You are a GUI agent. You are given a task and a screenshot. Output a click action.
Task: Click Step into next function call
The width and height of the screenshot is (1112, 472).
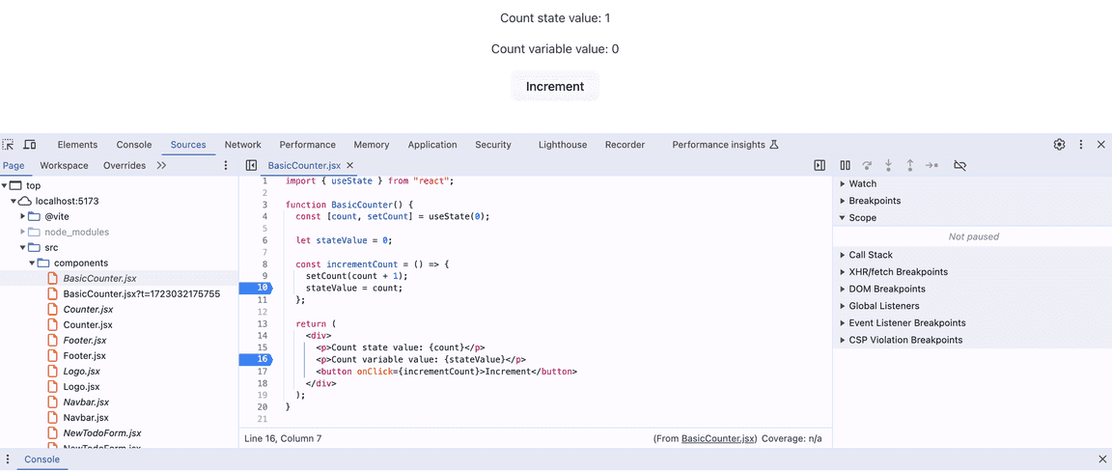[888, 165]
